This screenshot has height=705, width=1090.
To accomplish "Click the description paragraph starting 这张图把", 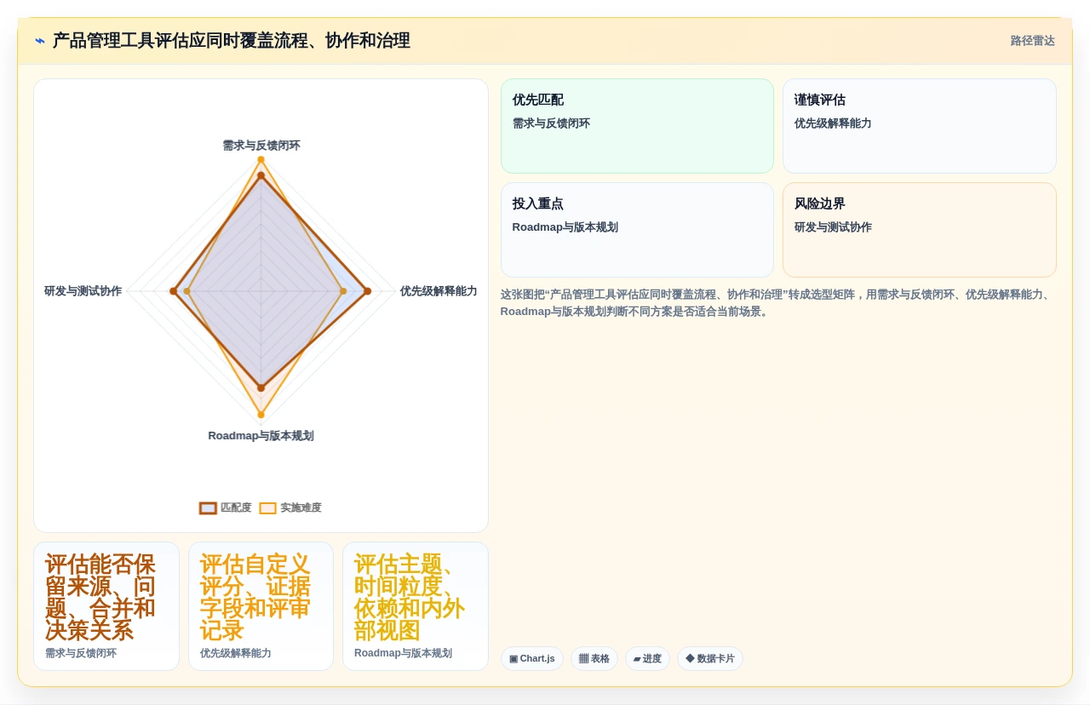I will [x=777, y=303].
